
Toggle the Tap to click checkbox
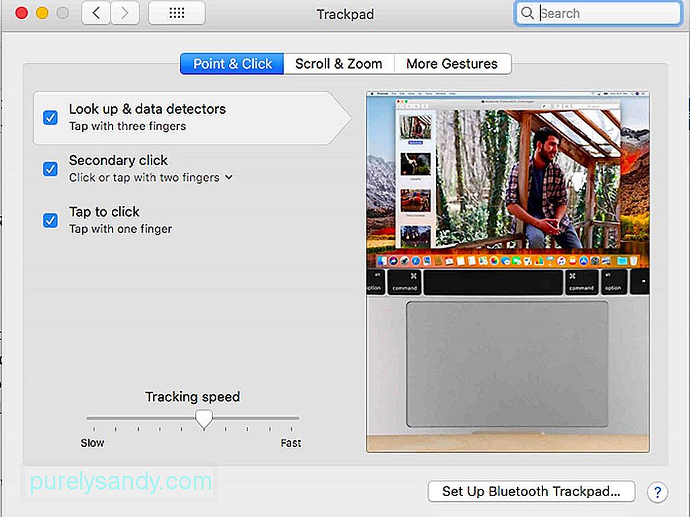pyautogui.click(x=50, y=220)
